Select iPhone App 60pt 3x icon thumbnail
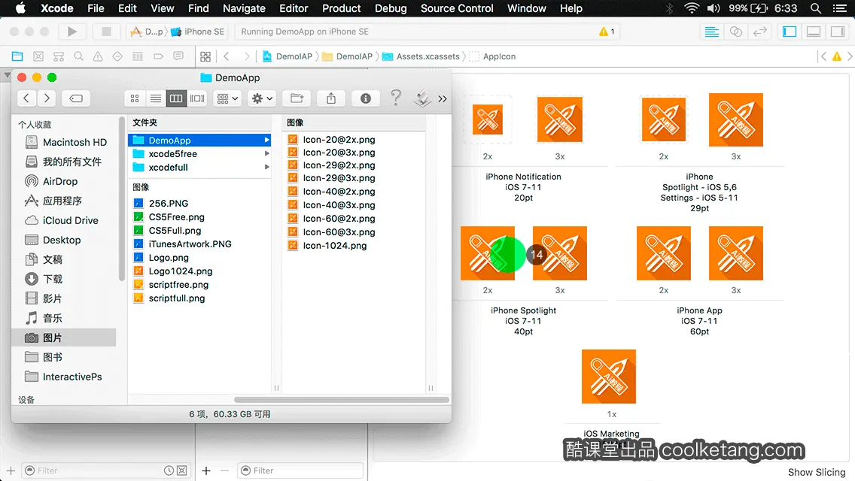Viewport: 855px width, 481px height. click(x=735, y=253)
